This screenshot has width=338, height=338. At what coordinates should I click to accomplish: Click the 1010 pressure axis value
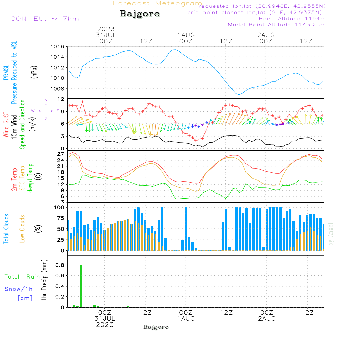57,78
